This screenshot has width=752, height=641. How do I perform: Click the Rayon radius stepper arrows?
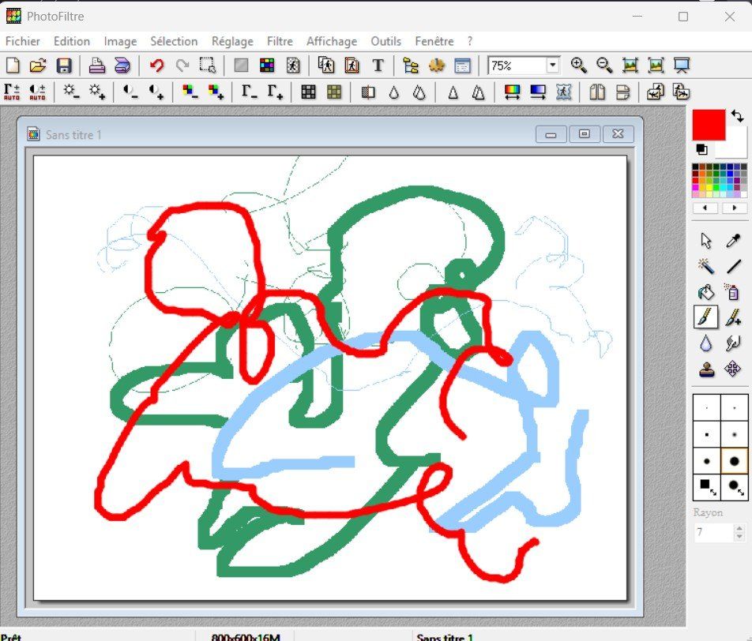coord(739,532)
